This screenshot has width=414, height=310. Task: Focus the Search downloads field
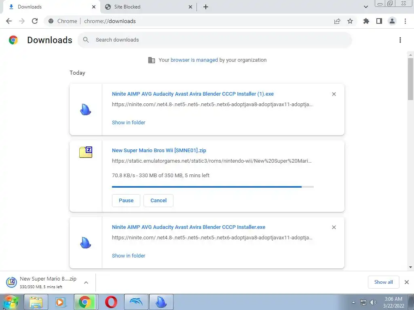pos(215,40)
